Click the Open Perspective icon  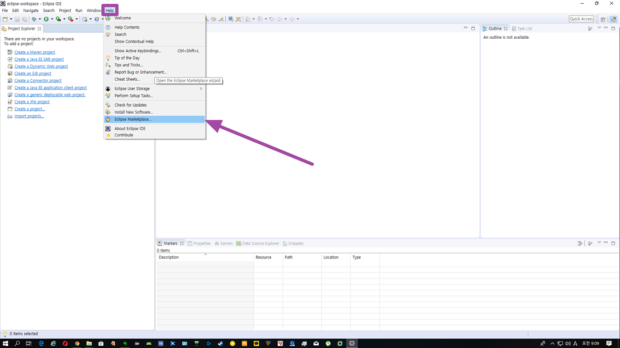click(x=603, y=19)
